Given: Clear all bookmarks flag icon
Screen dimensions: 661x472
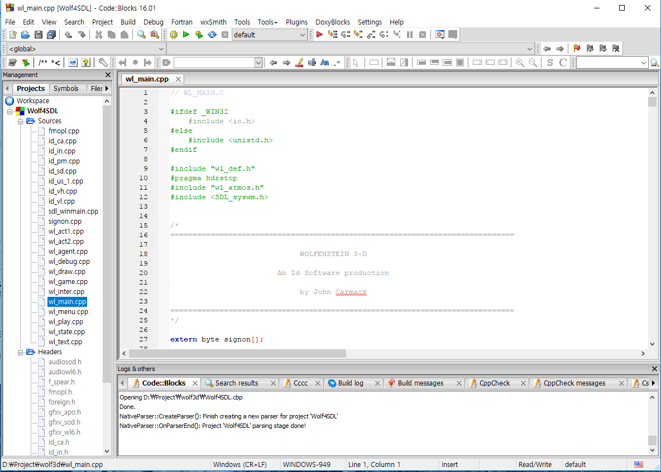Looking at the screenshot, I should [x=616, y=49].
